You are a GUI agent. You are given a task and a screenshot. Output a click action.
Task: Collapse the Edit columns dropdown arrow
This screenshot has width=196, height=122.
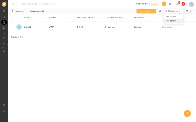(181, 11)
